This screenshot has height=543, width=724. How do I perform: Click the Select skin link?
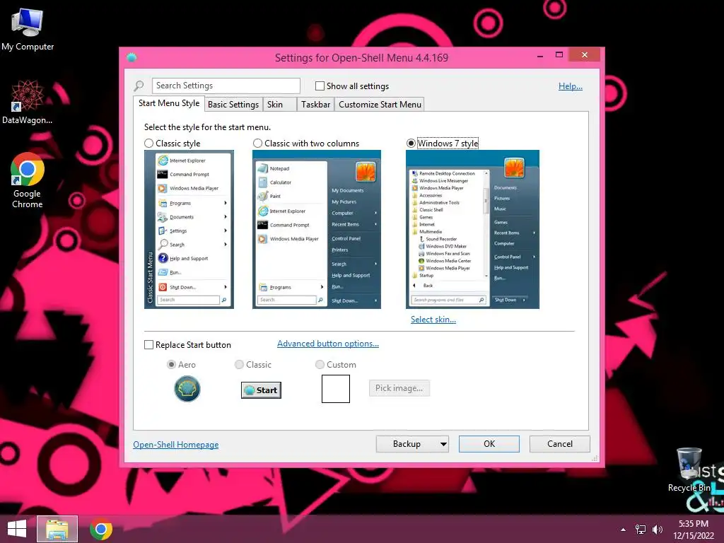(x=433, y=320)
